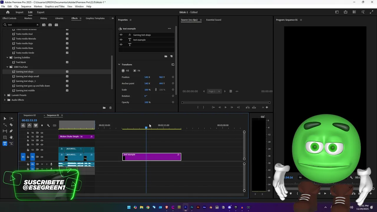
Task: Filter effects by YUV Effects icon
Action: [x=57, y=25]
